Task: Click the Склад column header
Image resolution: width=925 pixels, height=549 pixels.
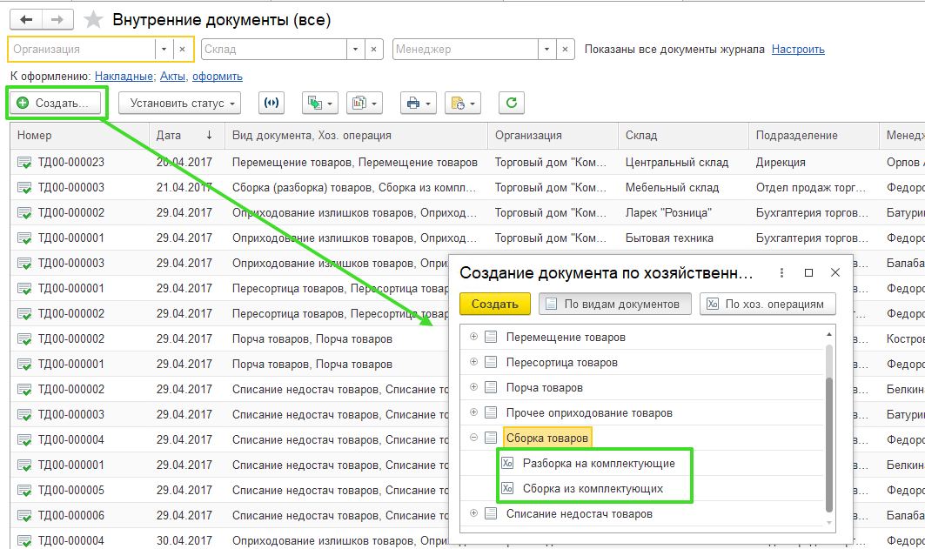Action: pyautogui.click(x=684, y=136)
